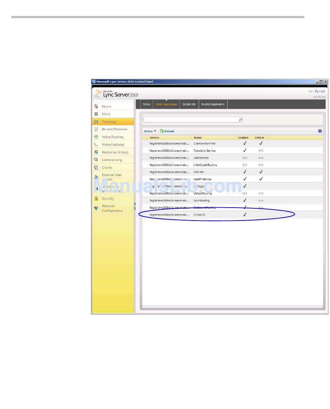Screen dimensions: 330x409
Task: Open Clients section icon
Action: [96, 167]
